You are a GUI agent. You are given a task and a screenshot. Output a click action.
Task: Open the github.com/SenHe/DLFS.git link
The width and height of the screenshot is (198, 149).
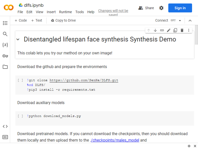(x=84, y=80)
